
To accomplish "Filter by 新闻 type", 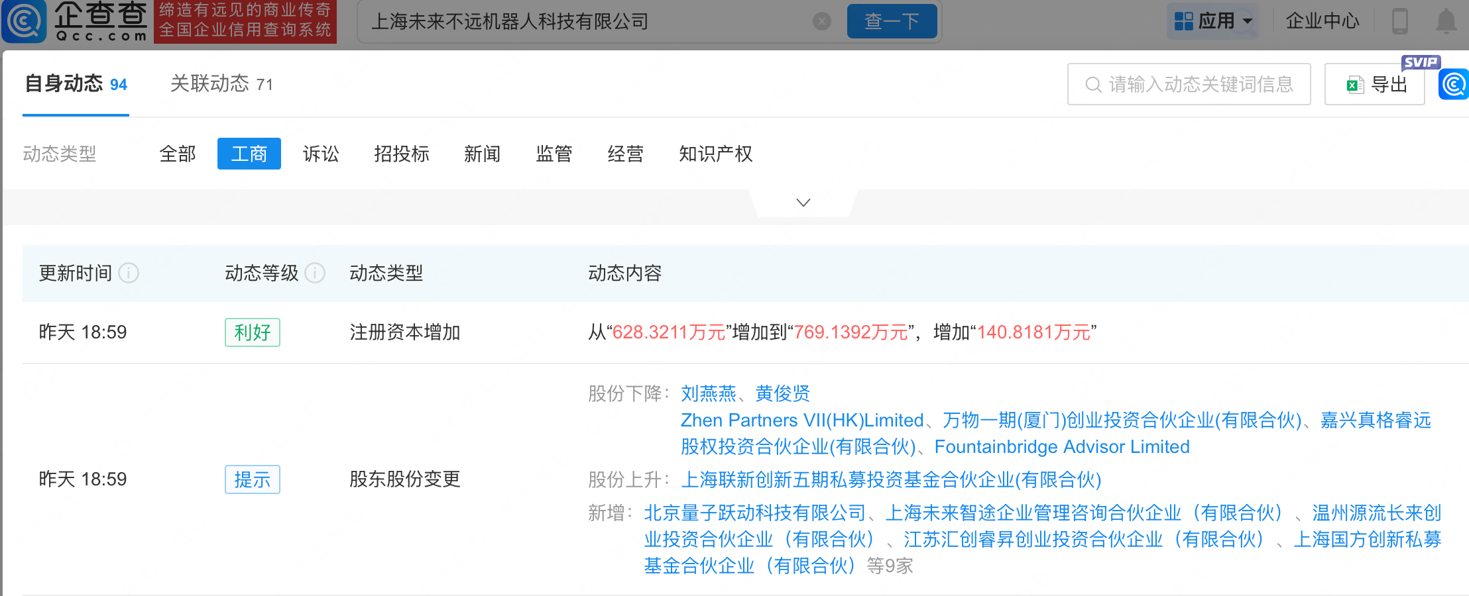I will point(483,154).
